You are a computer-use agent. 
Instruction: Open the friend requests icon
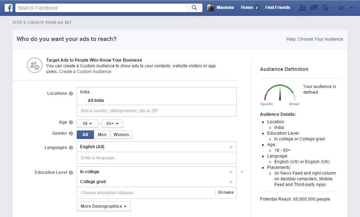click(302, 8)
